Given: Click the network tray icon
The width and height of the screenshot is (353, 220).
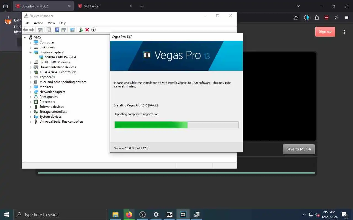Looking at the screenshot, I should point(311,215).
